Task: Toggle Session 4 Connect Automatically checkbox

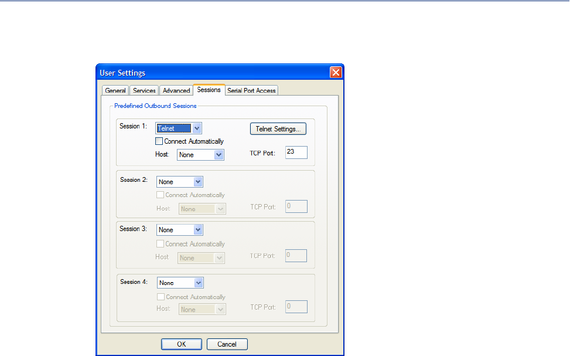Action: [x=161, y=297]
